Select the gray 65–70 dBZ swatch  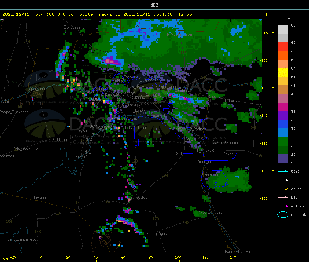(283, 38)
